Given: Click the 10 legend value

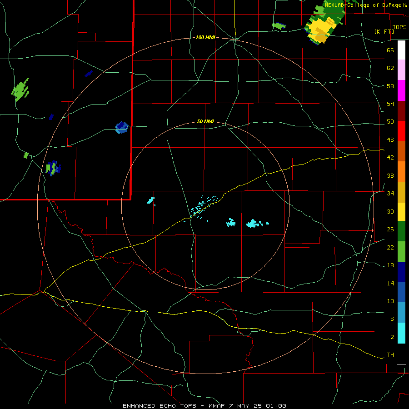Looking at the screenshot, I should (x=390, y=301).
